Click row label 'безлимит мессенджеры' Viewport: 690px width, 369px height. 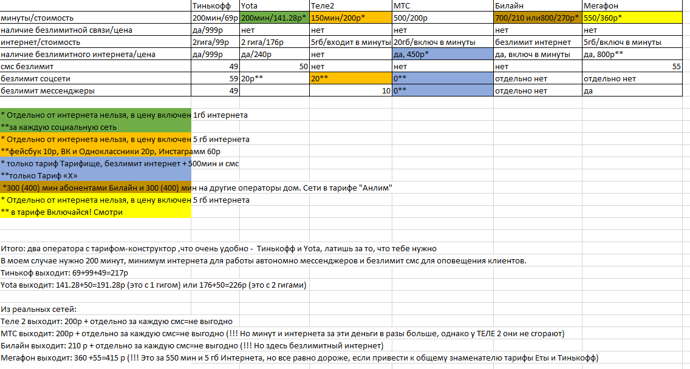click(x=95, y=90)
